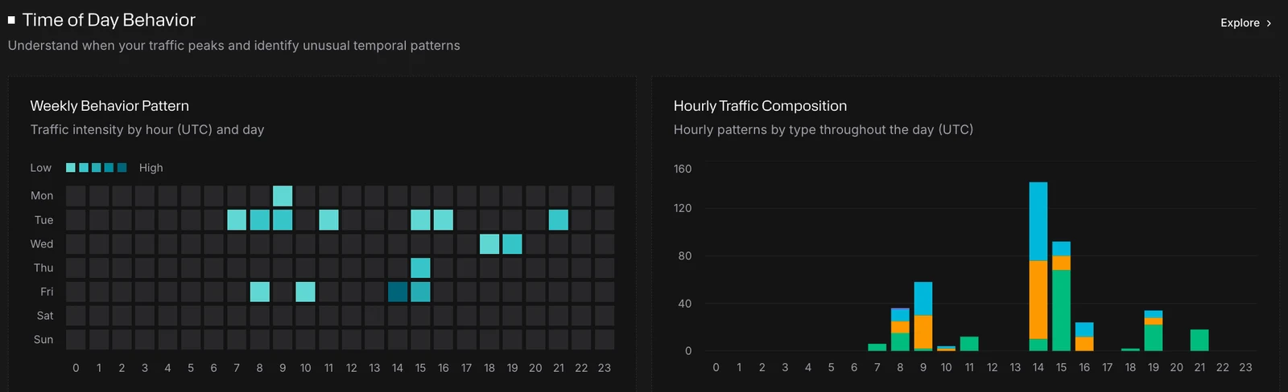The height and width of the screenshot is (392, 1288).
Task: Click the "120" y-axis value
Action: click(683, 208)
